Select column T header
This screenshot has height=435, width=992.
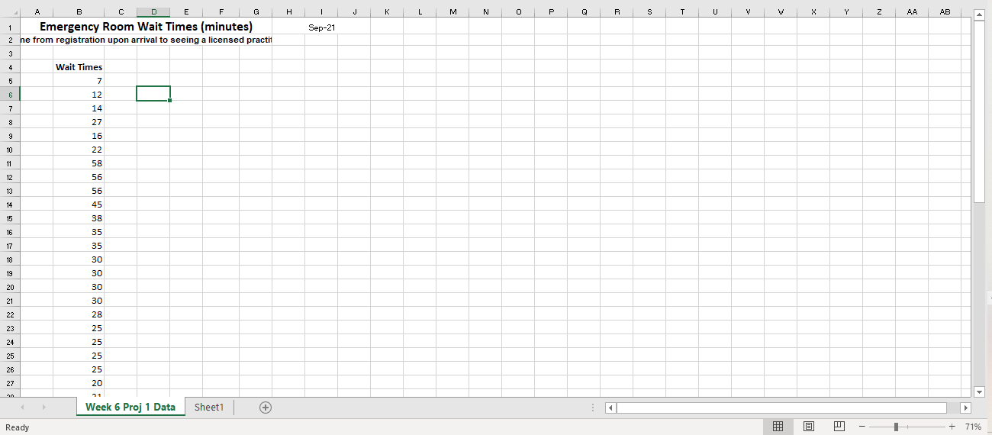pos(682,11)
